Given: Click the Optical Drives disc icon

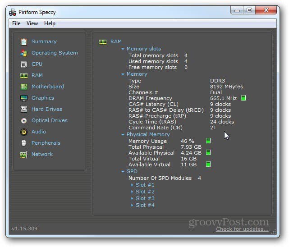Looking at the screenshot, I should point(24,121).
